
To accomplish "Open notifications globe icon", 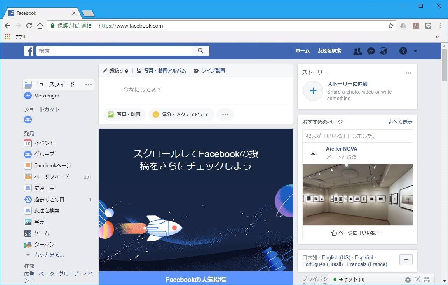I will click(384, 51).
